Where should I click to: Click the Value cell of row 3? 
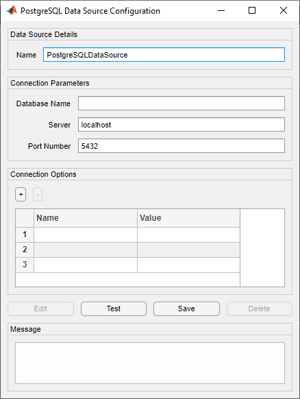pyautogui.click(x=188, y=265)
